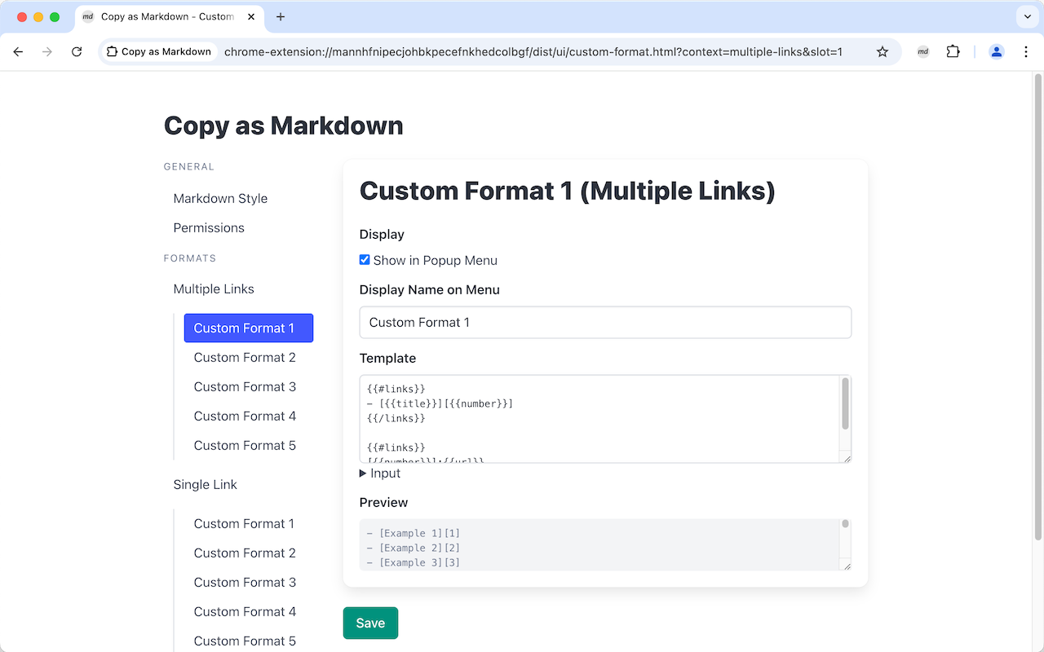Bookmark this page with the star icon
This screenshot has width=1044, height=652.
tap(882, 51)
